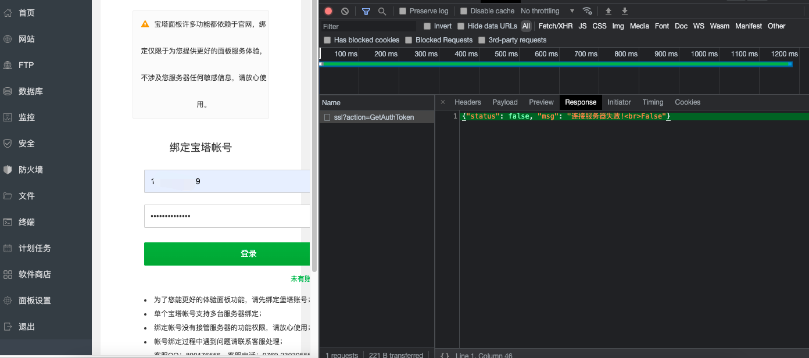Viewport: 809px width, 358px height.
Task: Tick the Hide data URLs checkbox
Action: tap(461, 26)
